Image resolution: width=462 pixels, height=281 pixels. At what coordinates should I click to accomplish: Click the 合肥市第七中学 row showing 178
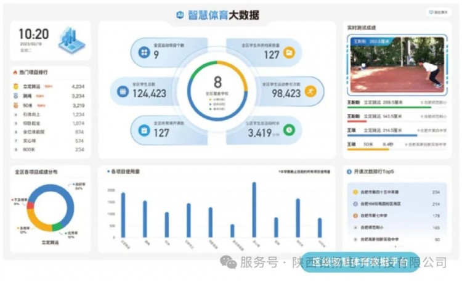[397, 216]
